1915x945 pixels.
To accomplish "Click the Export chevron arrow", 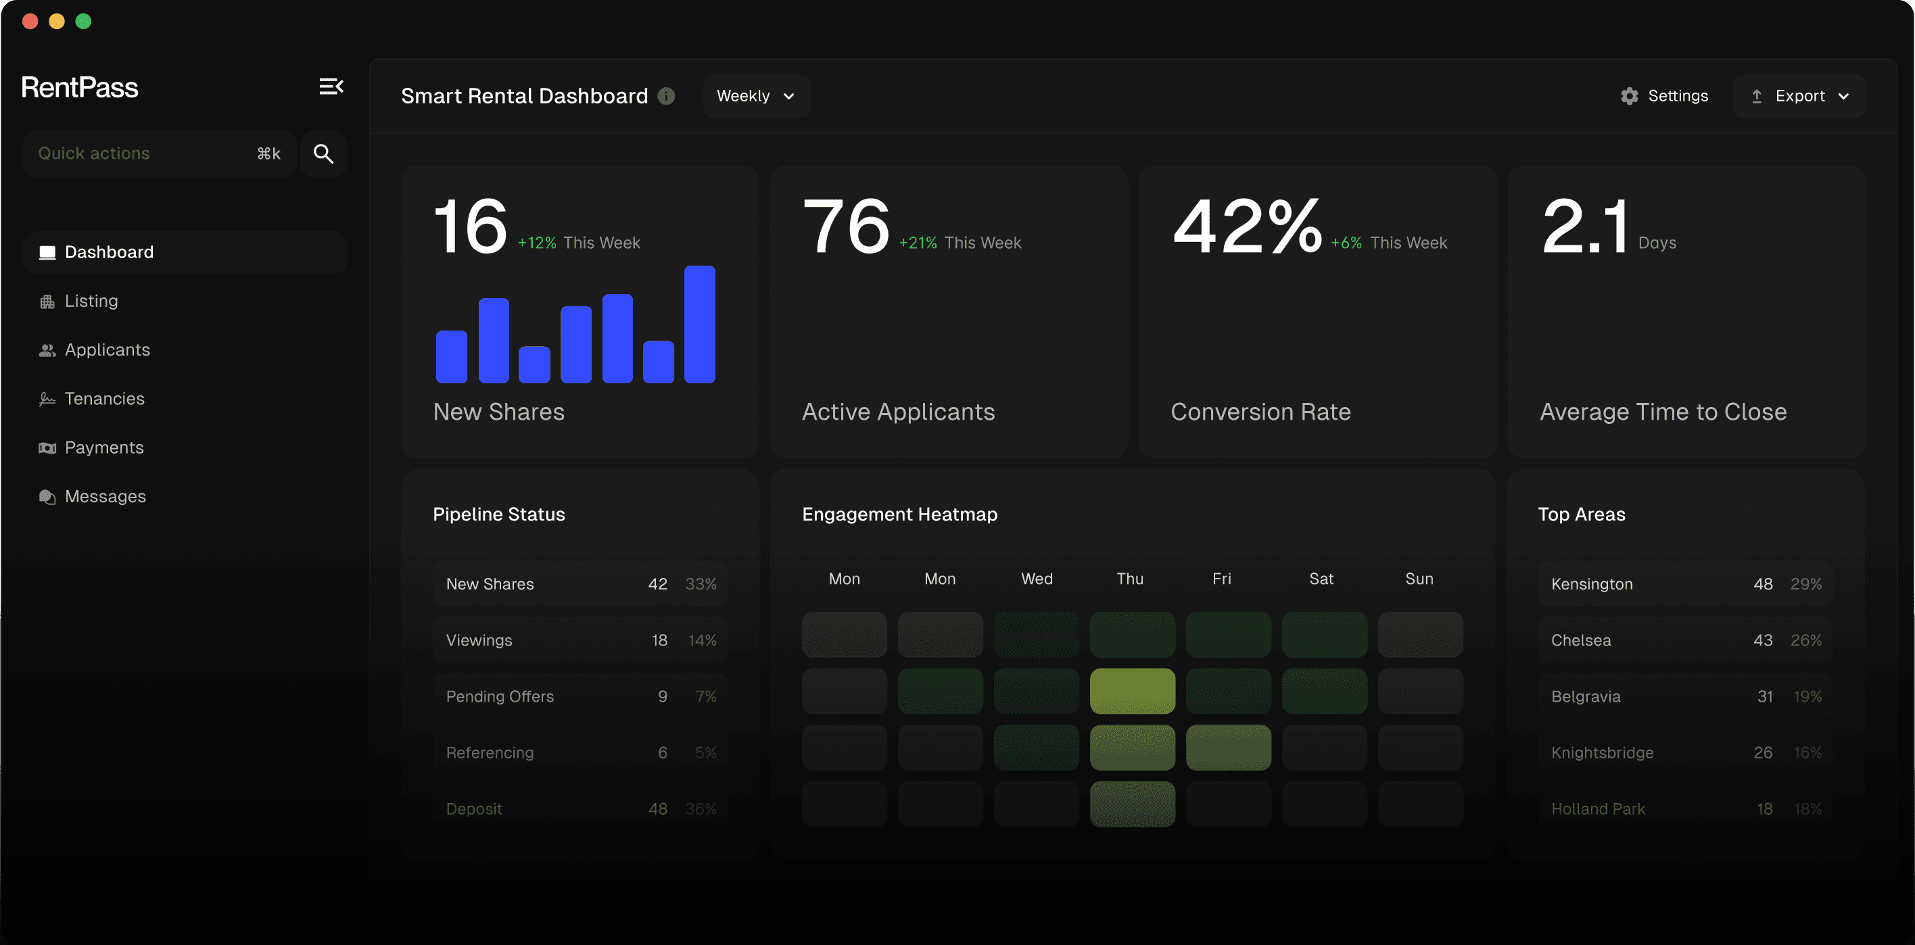I will tap(1843, 97).
